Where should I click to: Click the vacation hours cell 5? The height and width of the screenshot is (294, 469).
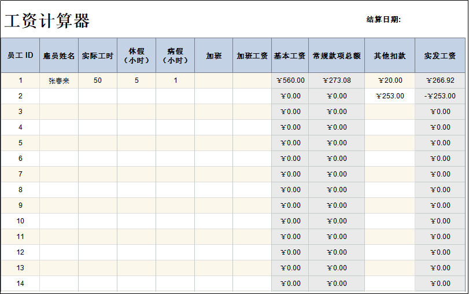(136, 80)
